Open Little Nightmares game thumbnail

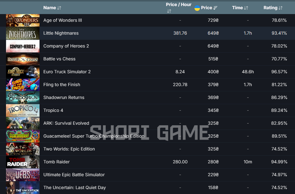coord(23,33)
